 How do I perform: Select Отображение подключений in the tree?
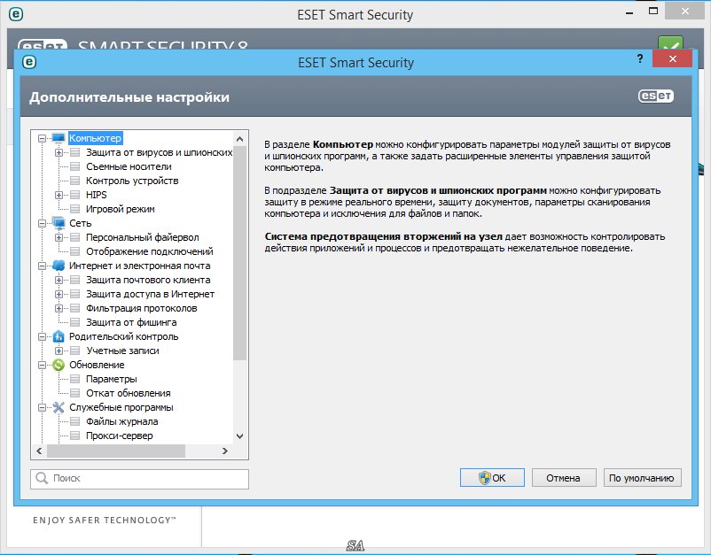click(150, 251)
